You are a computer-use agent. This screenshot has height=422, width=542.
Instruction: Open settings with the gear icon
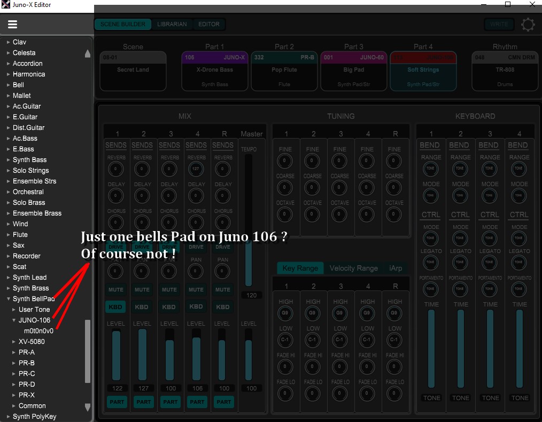(x=528, y=25)
